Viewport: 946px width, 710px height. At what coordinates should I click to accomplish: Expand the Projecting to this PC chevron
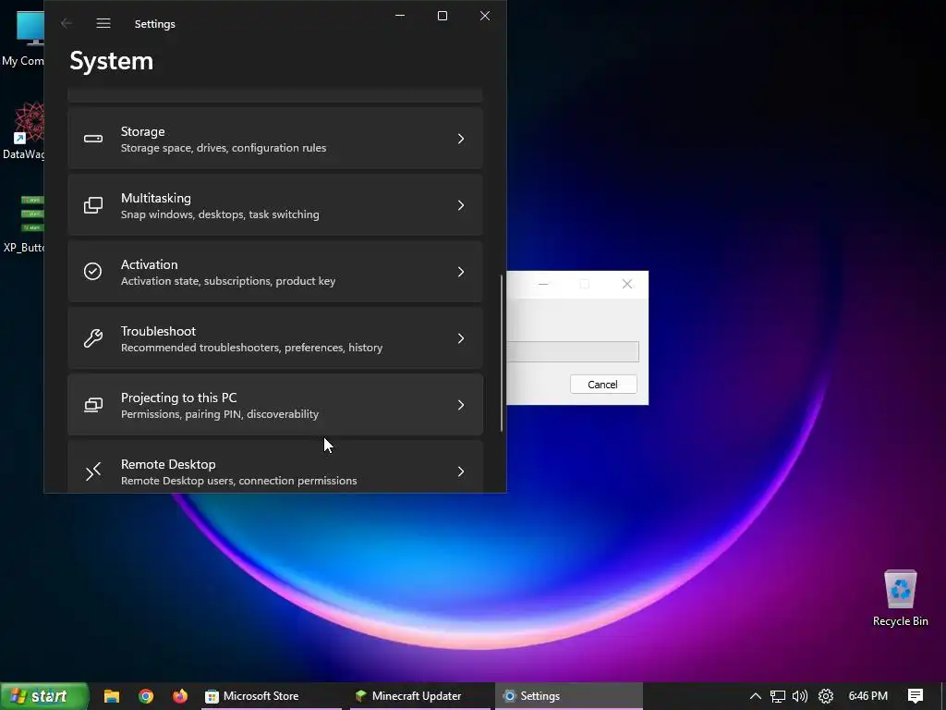coord(461,405)
